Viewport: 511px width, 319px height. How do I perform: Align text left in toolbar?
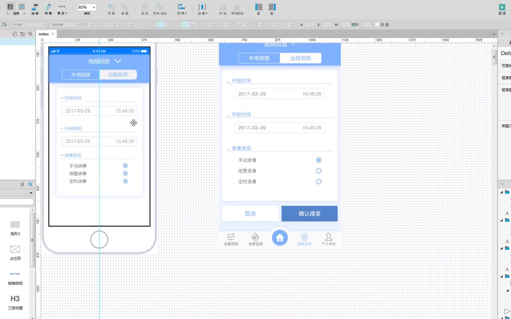point(153,24)
